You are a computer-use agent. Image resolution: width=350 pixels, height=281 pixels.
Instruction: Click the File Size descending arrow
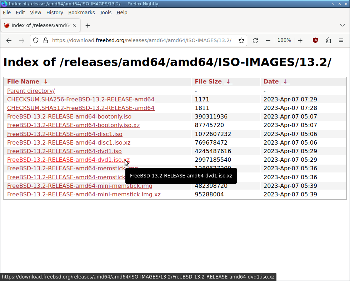click(x=228, y=82)
